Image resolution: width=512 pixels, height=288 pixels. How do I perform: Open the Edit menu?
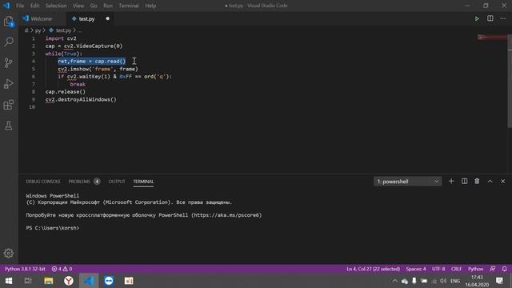click(34, 6)
